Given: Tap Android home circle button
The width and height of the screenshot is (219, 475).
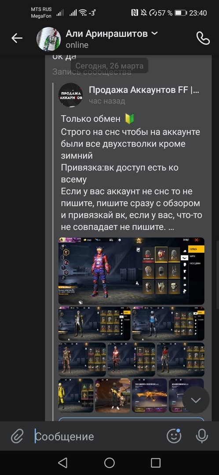Looking at the screenshot, I should click(x=109, y=463).
